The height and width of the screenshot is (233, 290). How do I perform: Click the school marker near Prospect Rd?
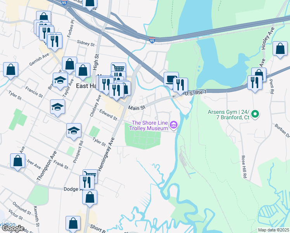(x=74, y=131)
